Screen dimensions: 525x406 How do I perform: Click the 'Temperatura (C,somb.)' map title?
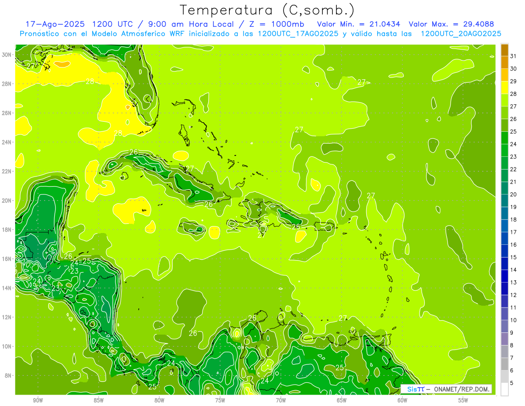tap(267, 10)
